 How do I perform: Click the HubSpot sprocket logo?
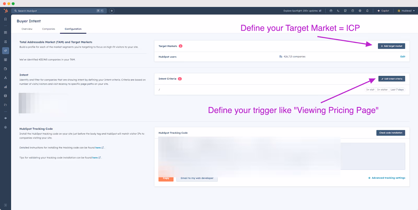pyautogui.click(x=5, y=11)
